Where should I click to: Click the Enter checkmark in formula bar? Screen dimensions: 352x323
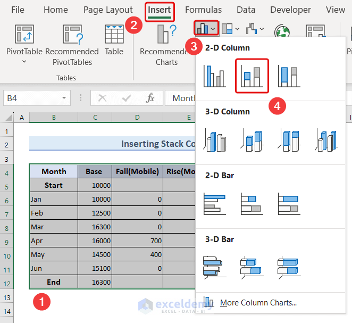click(127, 98)
